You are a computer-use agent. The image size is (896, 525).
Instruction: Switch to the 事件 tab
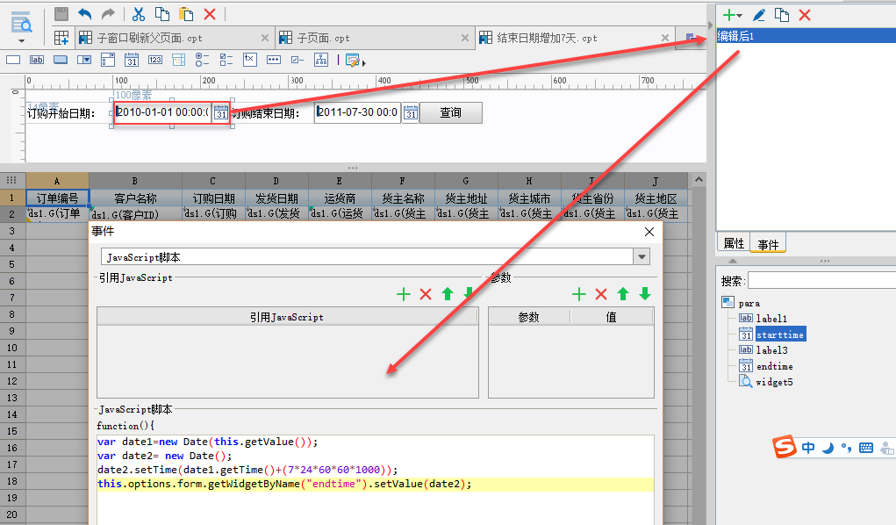pyautogui.click(x=768, y=244)
